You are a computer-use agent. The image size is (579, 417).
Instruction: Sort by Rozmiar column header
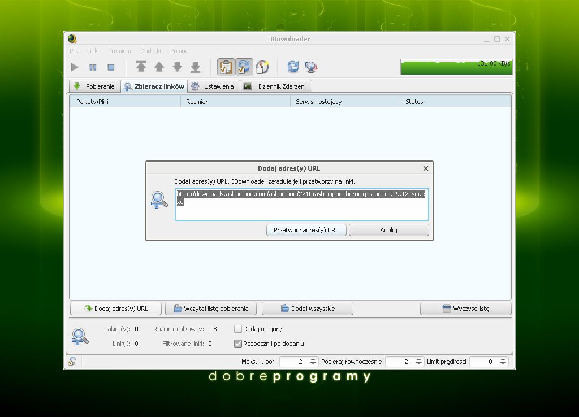tap(235, 102)
